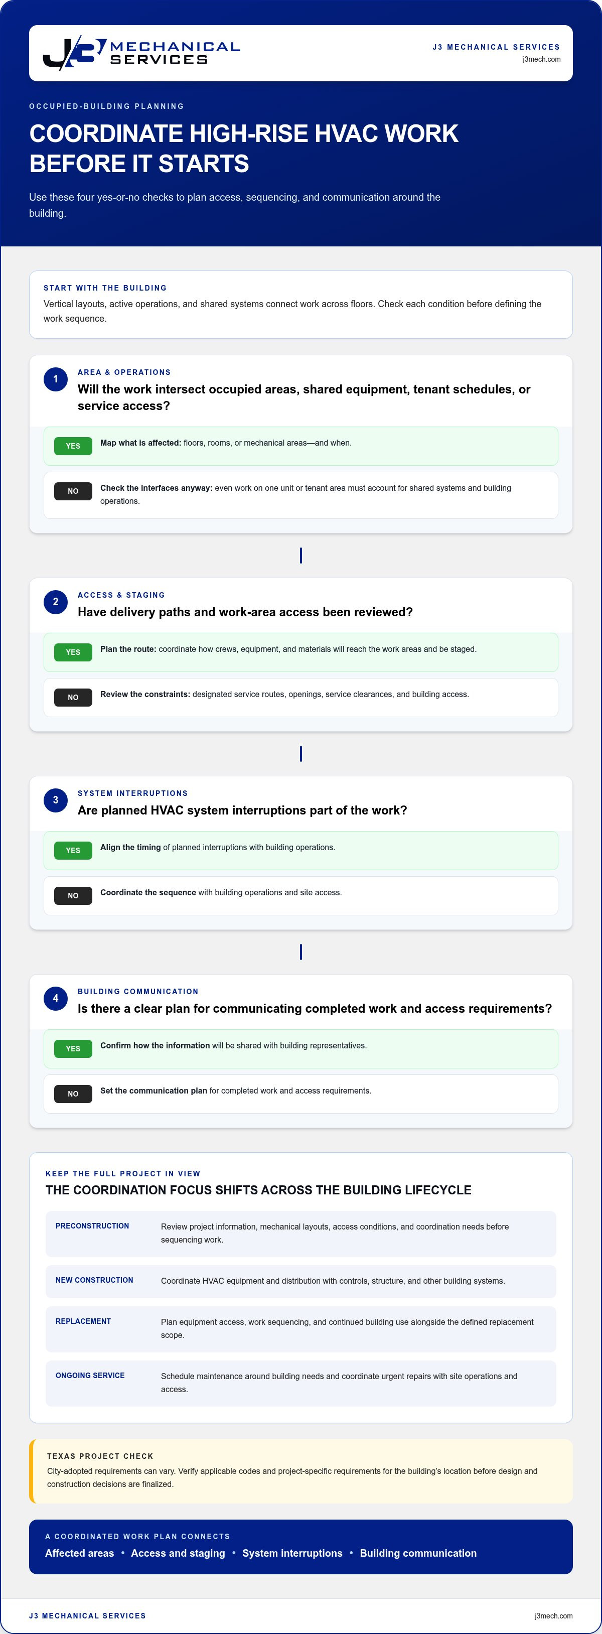Select the step 3 number badge
The height and width of the screenshot is (1634, 602).
pos(55,800)
